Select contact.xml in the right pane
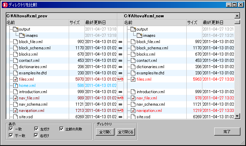Screen dimensions: 246x146 (147, 60)
